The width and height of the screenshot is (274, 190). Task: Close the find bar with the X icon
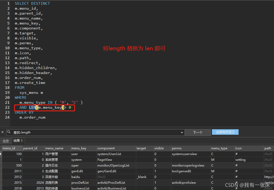pos(2,132)
